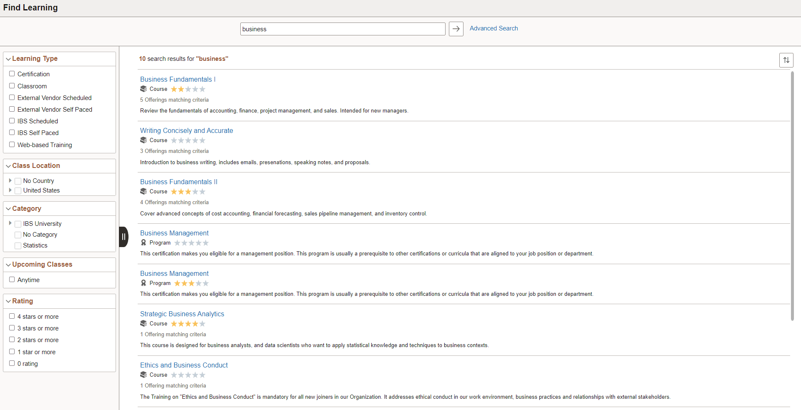The image size is (801, 410).
Task: Check the Certification learning type
Action: (12, 74)
